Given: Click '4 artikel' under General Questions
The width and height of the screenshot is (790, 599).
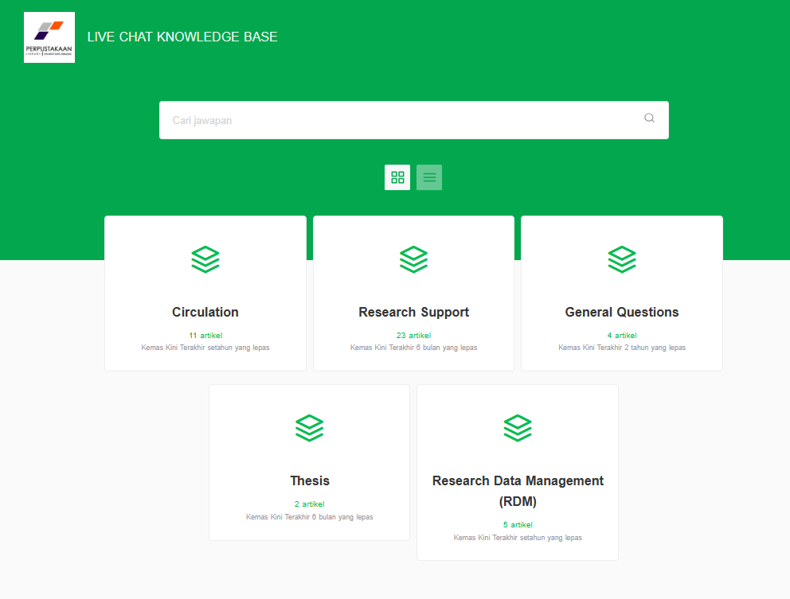Looking at the screenshot, I should coord(622,335).
